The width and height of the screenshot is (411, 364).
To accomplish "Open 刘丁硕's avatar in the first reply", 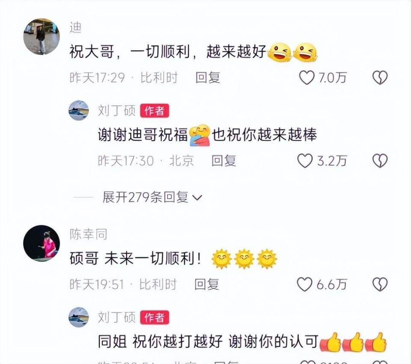I will (x=79, y=110).
